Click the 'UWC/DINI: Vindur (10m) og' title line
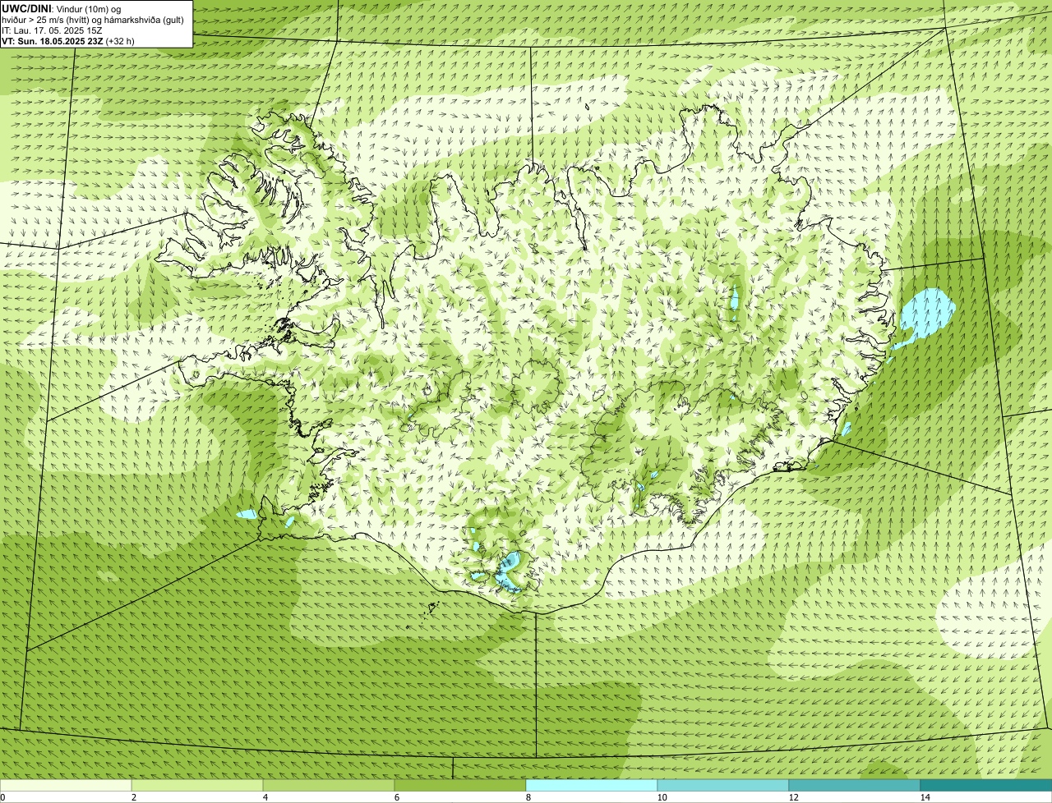The image size is (1052, 803). pyautogui.click(x=62, y=8)
